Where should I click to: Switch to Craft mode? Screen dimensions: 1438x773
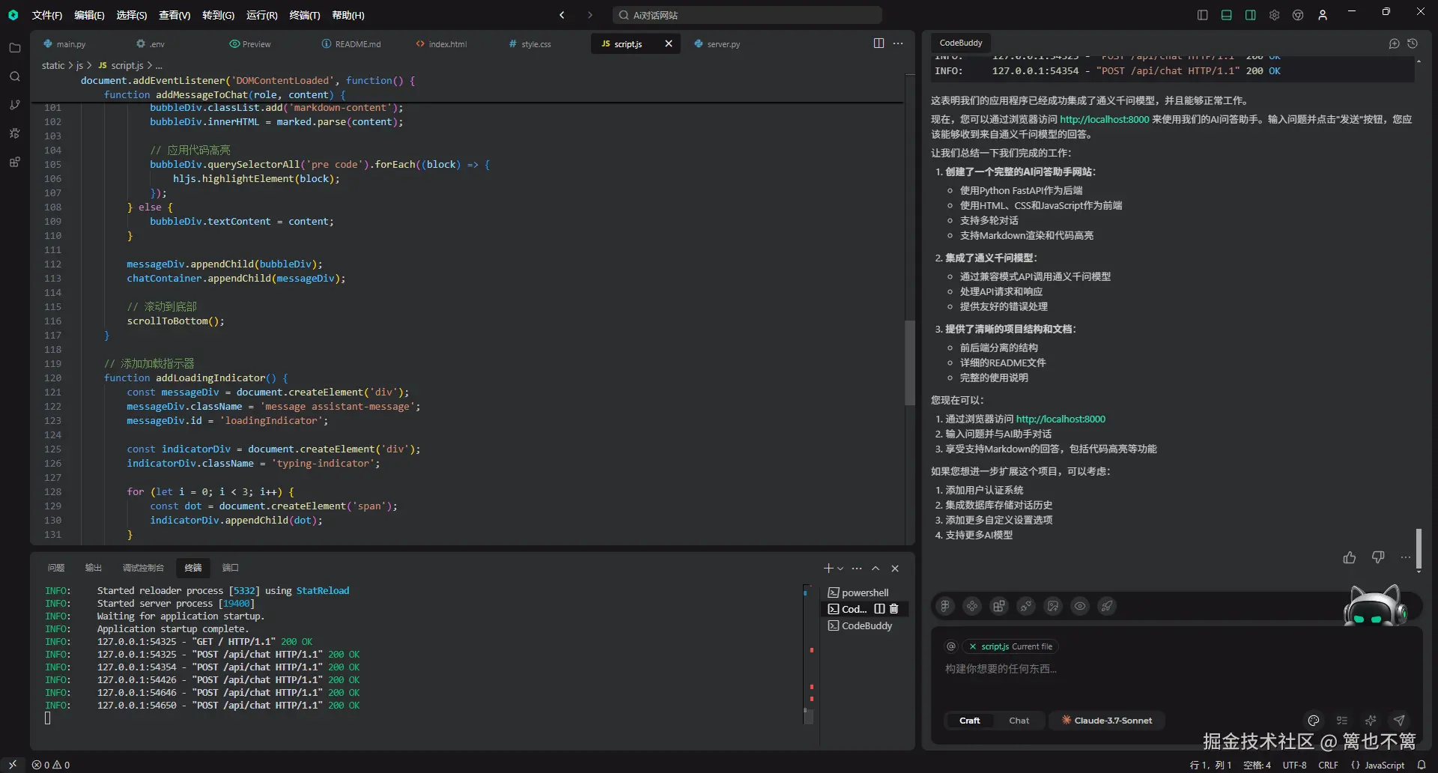pos(969,721)
